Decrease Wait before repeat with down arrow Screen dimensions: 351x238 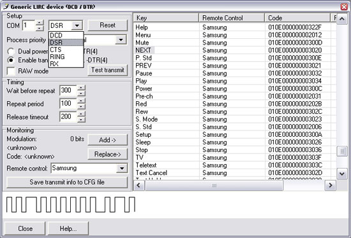81,93
